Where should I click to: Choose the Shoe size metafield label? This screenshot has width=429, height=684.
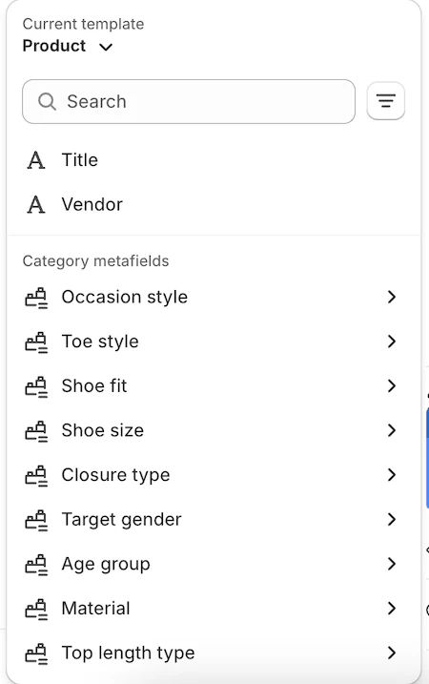point(103,430)
